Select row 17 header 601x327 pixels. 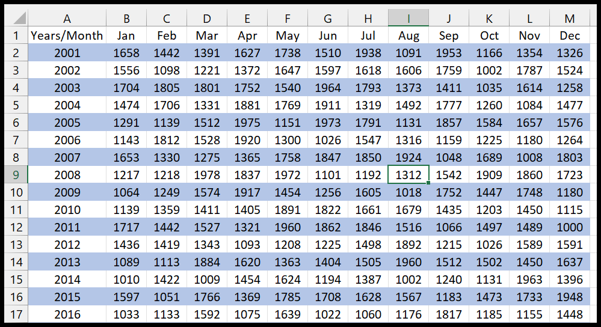pos(16,314)
